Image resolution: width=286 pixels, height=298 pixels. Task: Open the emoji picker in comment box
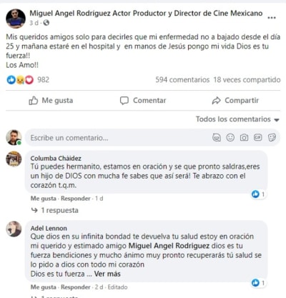pyautogui.click(x=230, y=137)
